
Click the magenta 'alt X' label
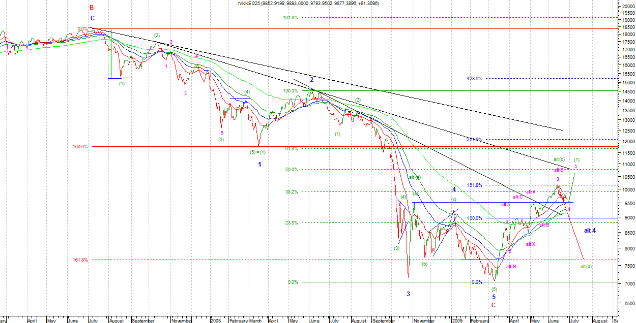[x=531, y=244]
